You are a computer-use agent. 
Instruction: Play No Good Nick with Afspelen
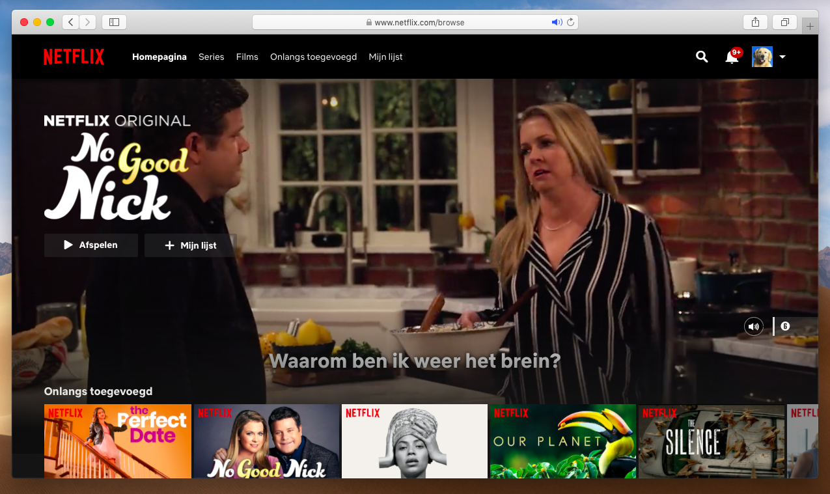point(91,245)
